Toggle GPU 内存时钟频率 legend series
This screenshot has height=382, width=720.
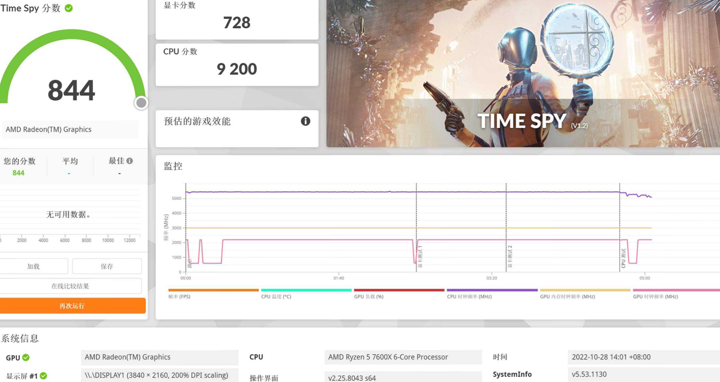567,296
